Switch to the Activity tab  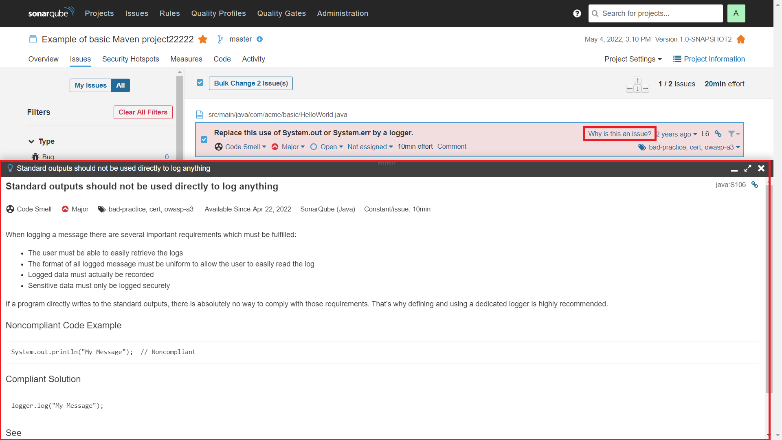coord(253,59)
